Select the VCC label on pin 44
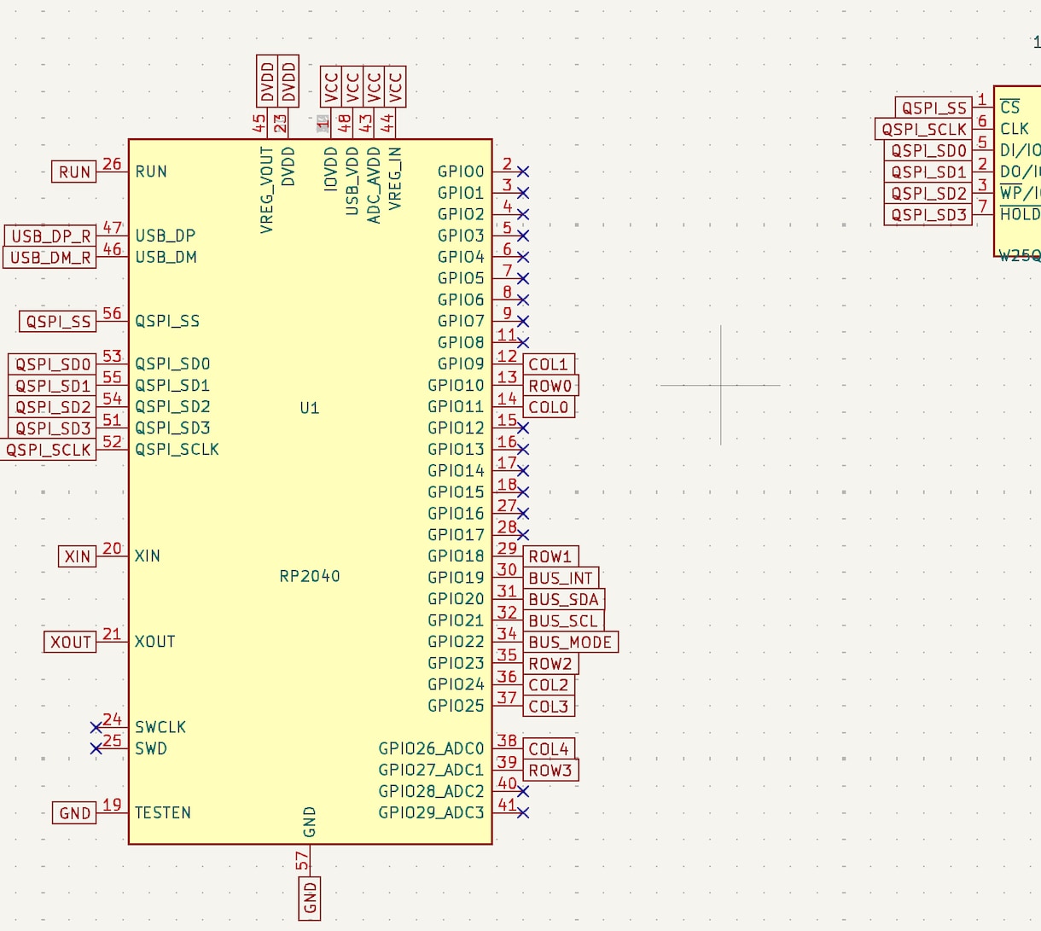 (395, 87)
